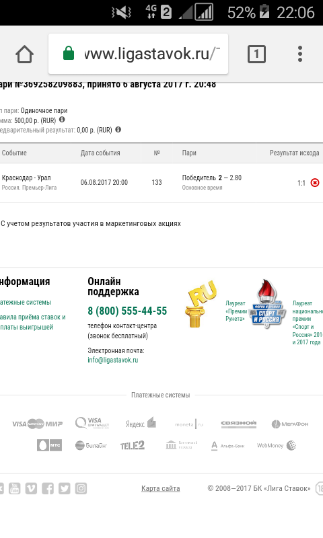Open the YouTube social icon

14,488
